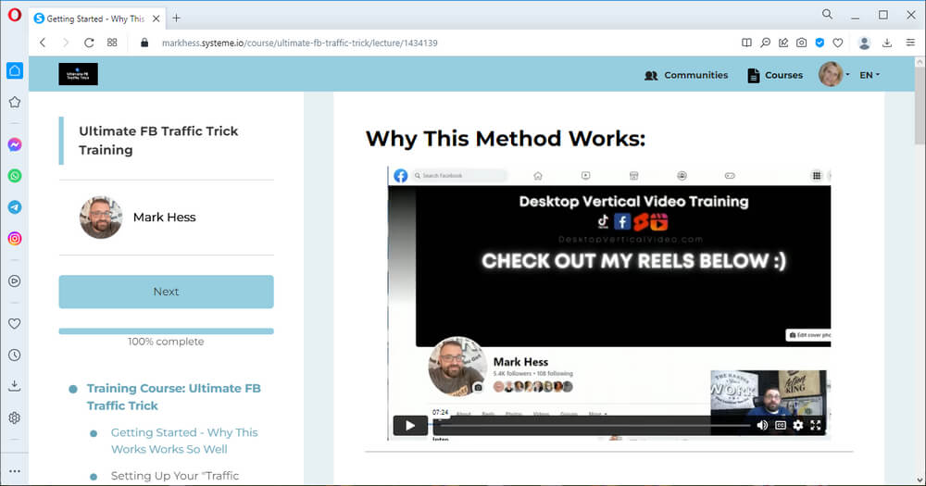Screen dimensions: 926x486
Task: Enter video fullscreen mode
Action: [x=816, y=425]
